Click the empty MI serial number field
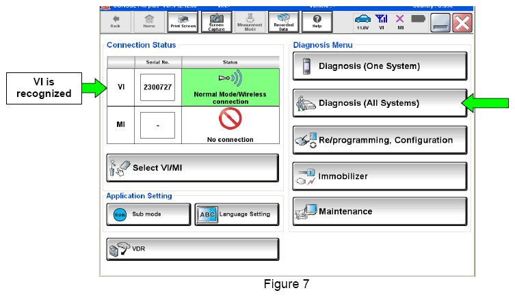 [158, 125]
